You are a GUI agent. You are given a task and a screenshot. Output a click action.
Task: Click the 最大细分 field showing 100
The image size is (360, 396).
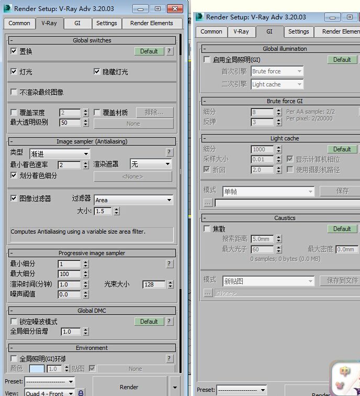tap(69, 274)
